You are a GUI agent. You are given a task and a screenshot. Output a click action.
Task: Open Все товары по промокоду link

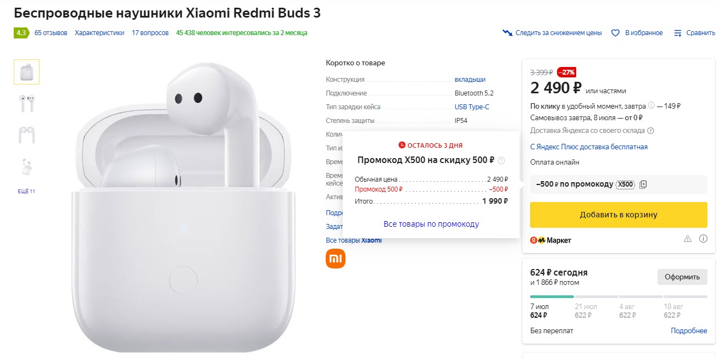coord(431,223)
